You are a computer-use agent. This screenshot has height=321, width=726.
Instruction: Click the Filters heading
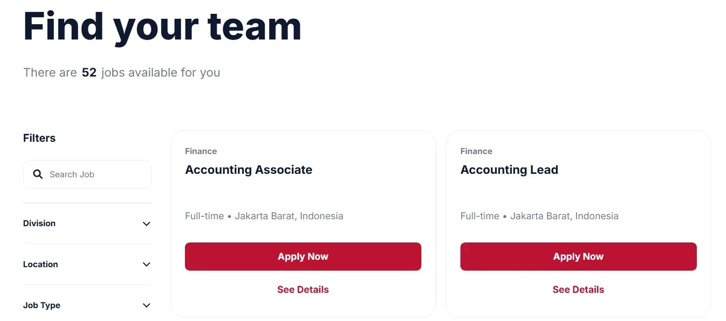coord(39,138)
